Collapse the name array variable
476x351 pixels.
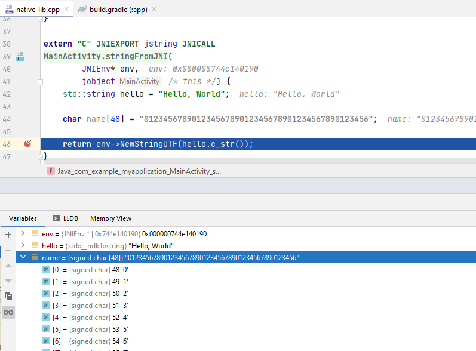[23, 258]
